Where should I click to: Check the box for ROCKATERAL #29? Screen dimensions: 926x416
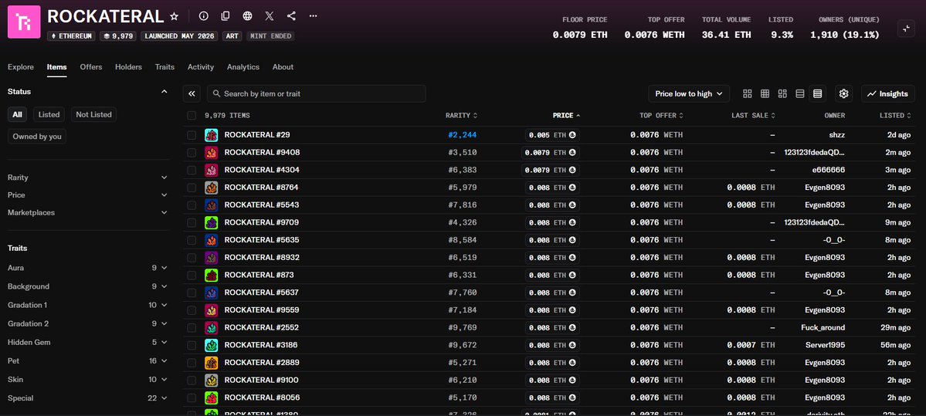point(192,135)
